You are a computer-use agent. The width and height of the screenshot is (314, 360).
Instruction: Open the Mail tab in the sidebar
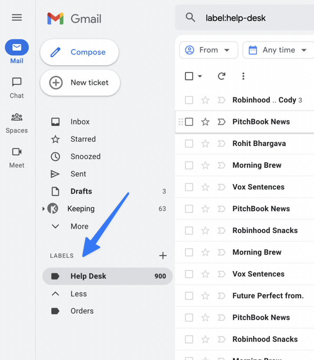(x=17, y=47)
